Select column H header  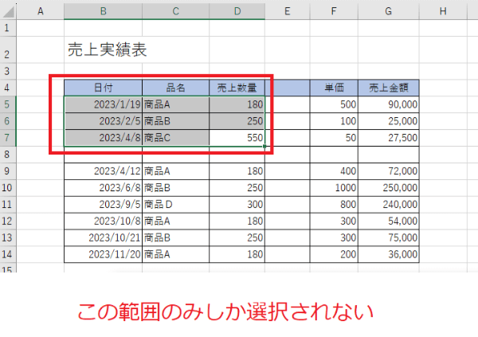click(443, 11)
